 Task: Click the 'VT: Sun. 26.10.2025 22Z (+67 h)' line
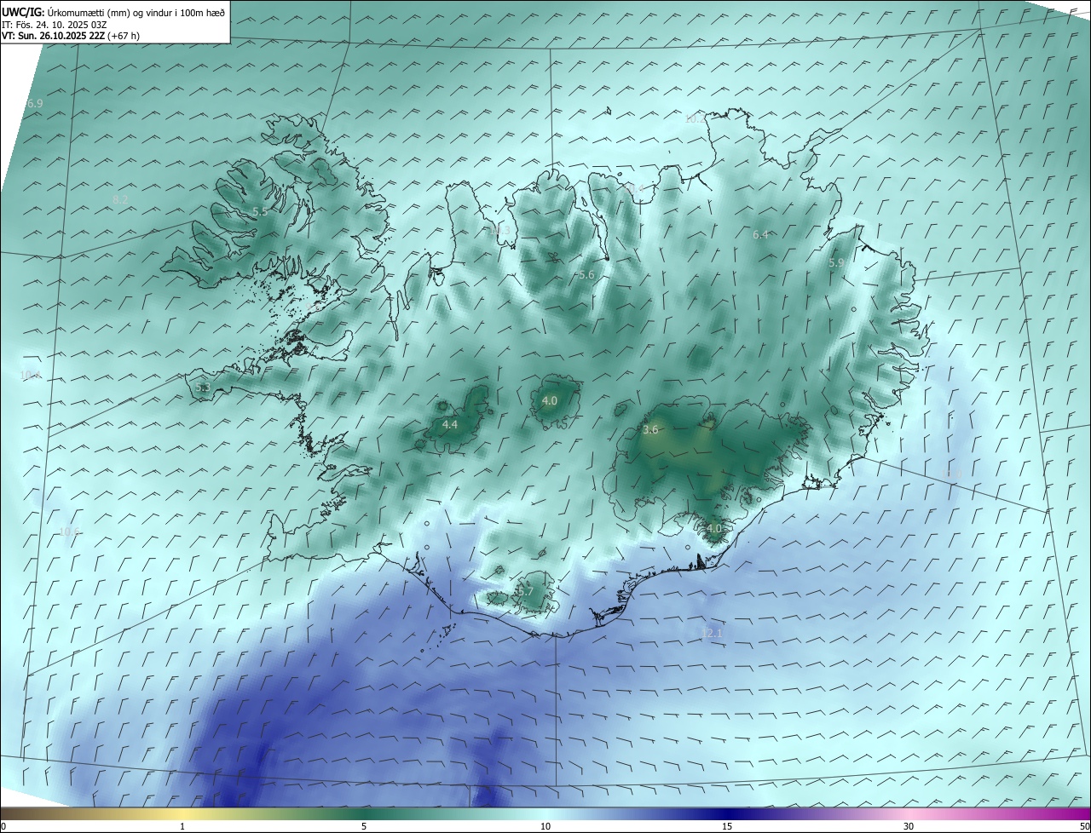pyautogui.click(x=71, y=36)
